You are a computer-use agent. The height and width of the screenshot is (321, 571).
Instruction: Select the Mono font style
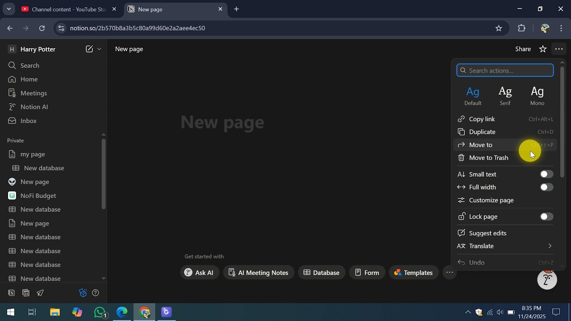[537, 96]
